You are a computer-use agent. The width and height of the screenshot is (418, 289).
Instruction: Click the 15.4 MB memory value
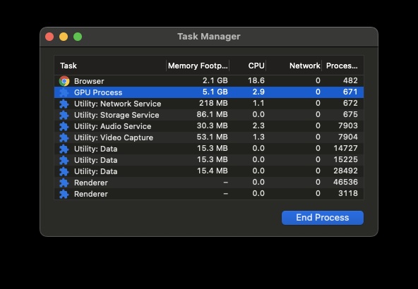[x=213, y=171]
